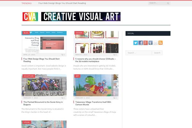Open 'The Painted Monument to the Soviet Army' title
This screenshot has height=128, width=192.
point(43,103)
